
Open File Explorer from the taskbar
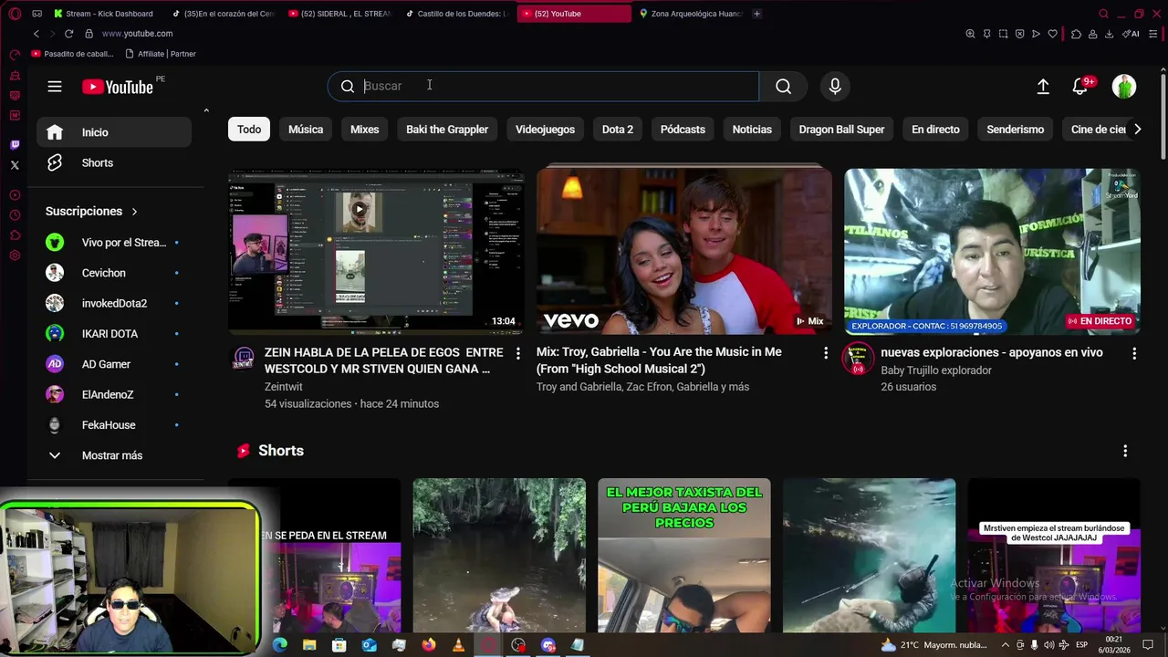point(309,645)
